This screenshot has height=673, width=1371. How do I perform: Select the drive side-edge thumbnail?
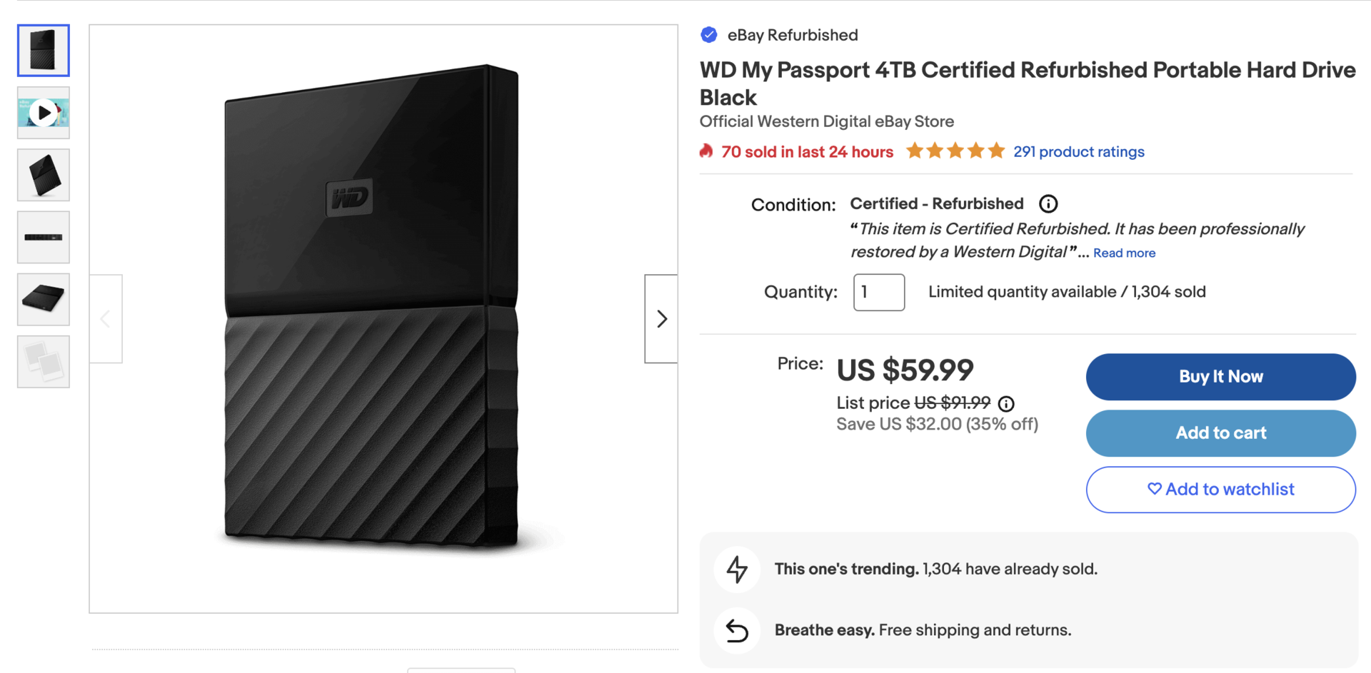click(44, 237)
